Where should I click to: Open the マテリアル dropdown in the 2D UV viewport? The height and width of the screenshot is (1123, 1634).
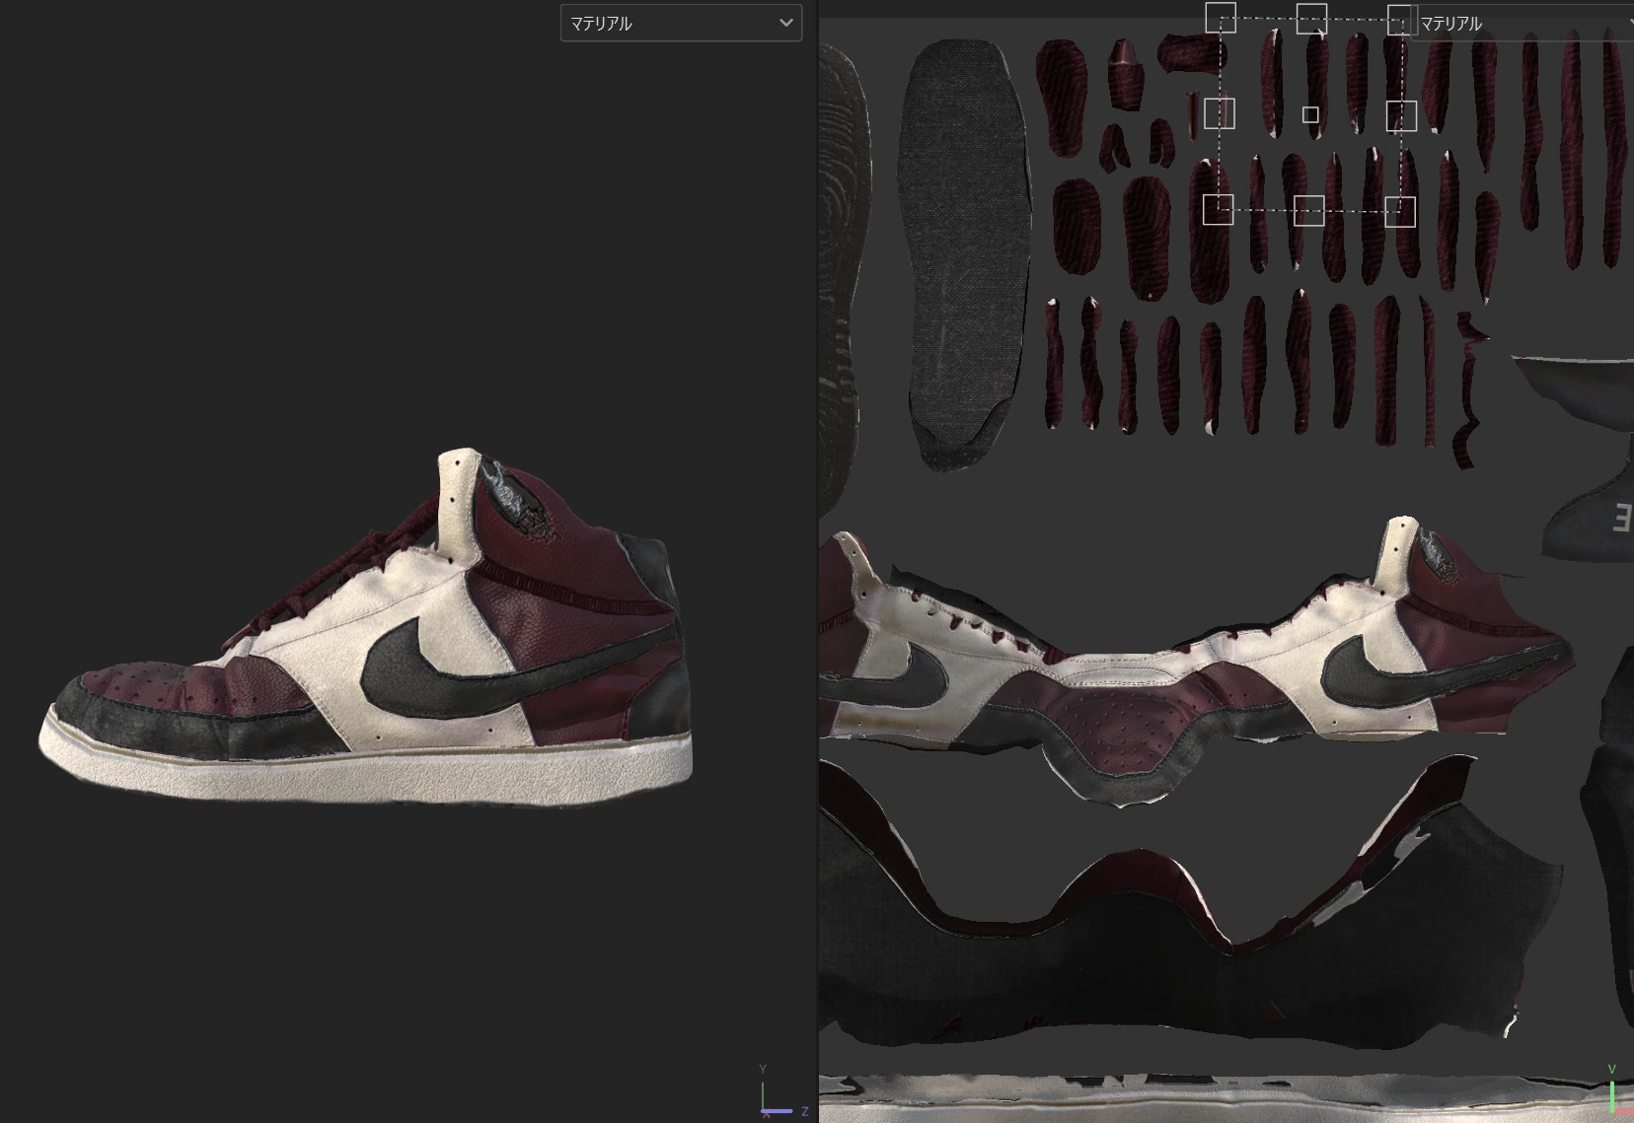(x=1523, y=23)
